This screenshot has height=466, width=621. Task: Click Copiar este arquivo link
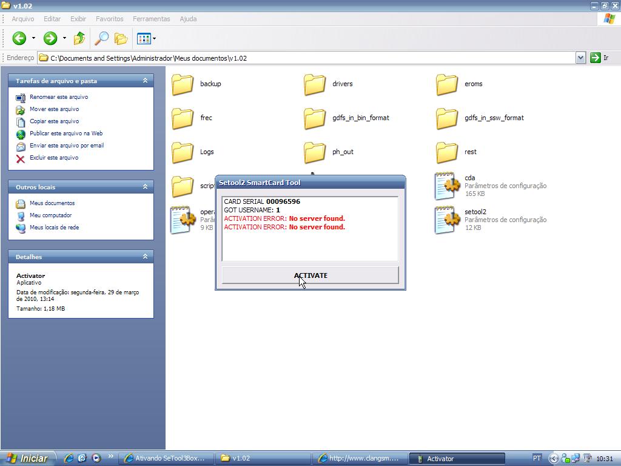click(x=54, y=121)
